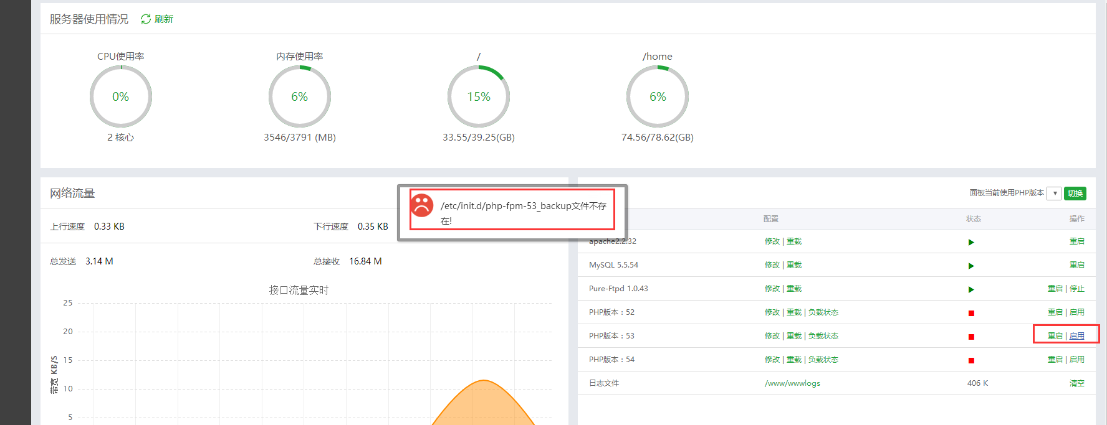Click the 2 核心 label under CPU
This screenshot has width=1107, height=425.
pos(121,138)
